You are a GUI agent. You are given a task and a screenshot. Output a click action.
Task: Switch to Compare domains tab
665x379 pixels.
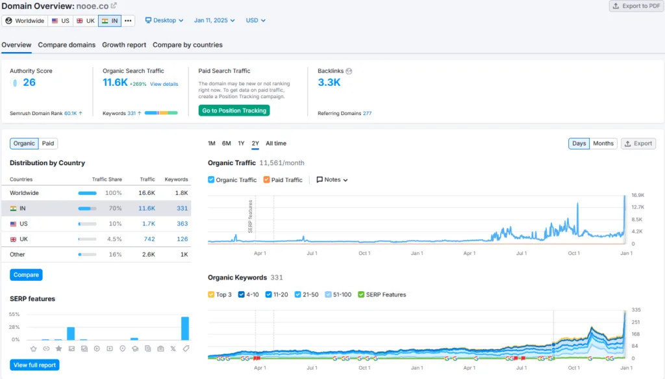(x=67, y=45)
